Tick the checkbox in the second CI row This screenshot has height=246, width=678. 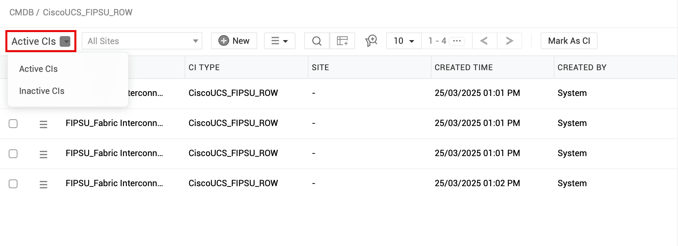pyautogui.click(x=13, y=124)
